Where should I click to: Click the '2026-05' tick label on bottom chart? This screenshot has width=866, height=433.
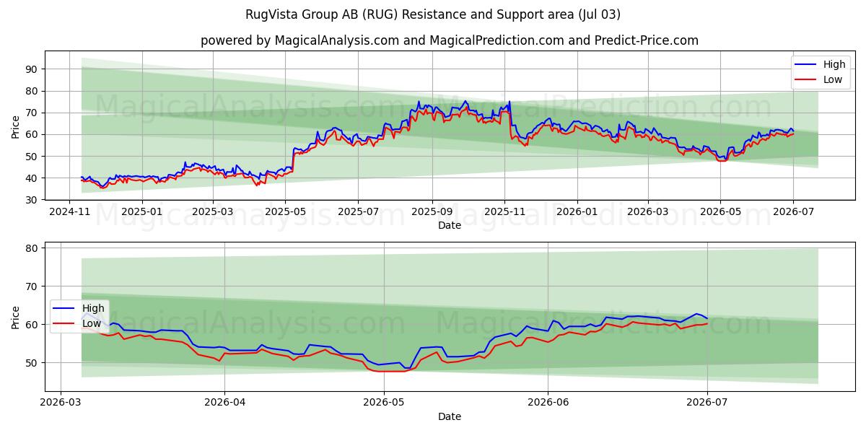pyautogui.click(x=383, y=402)
